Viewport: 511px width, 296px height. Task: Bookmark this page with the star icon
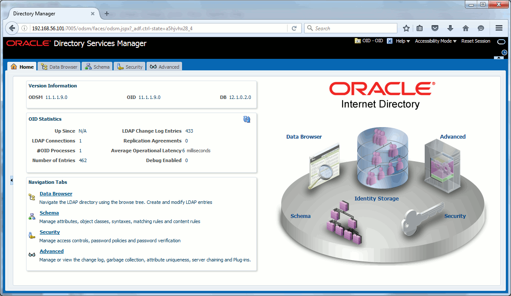[406, 28]
